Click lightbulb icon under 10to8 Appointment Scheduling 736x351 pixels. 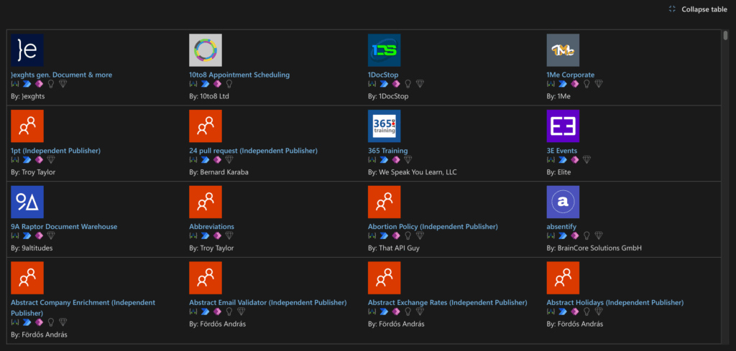point(229,84)
